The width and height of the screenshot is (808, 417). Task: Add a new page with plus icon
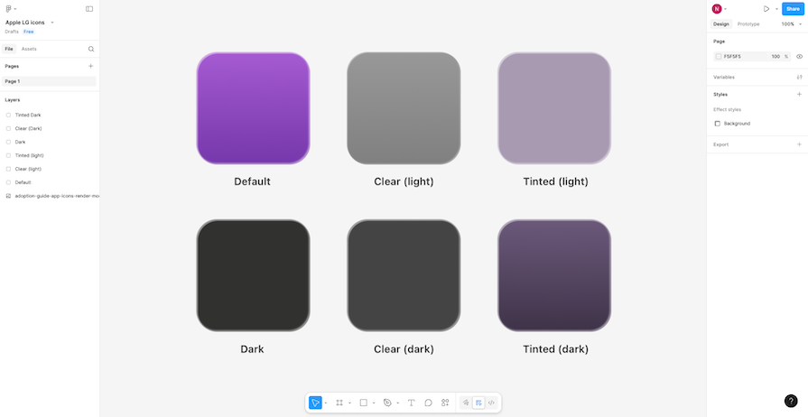point(90,66)
